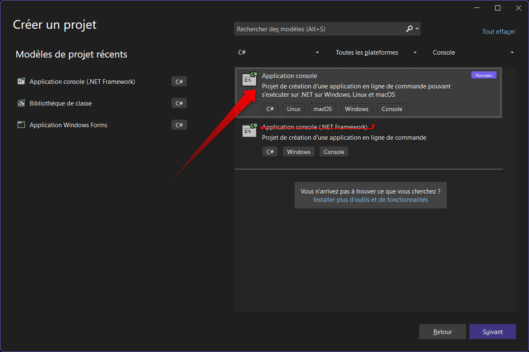Click the Application console template icon

click(x=249, y=79)
